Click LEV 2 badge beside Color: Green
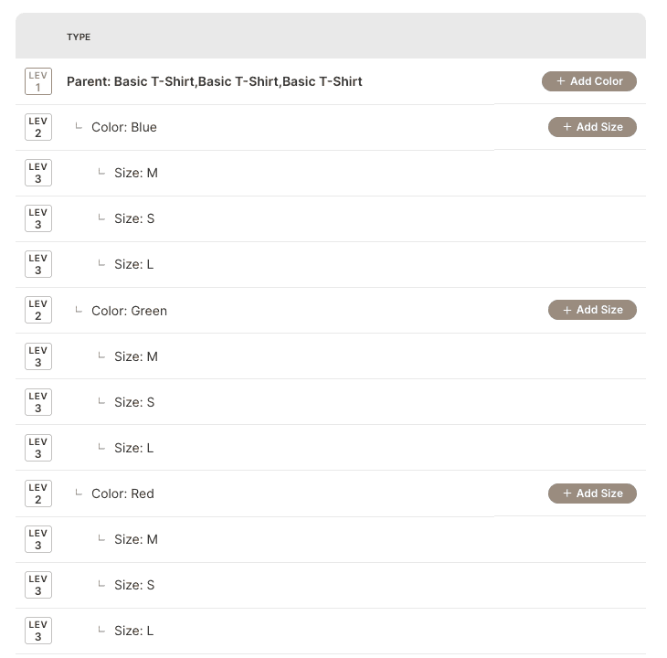 (x=38, y=310)
